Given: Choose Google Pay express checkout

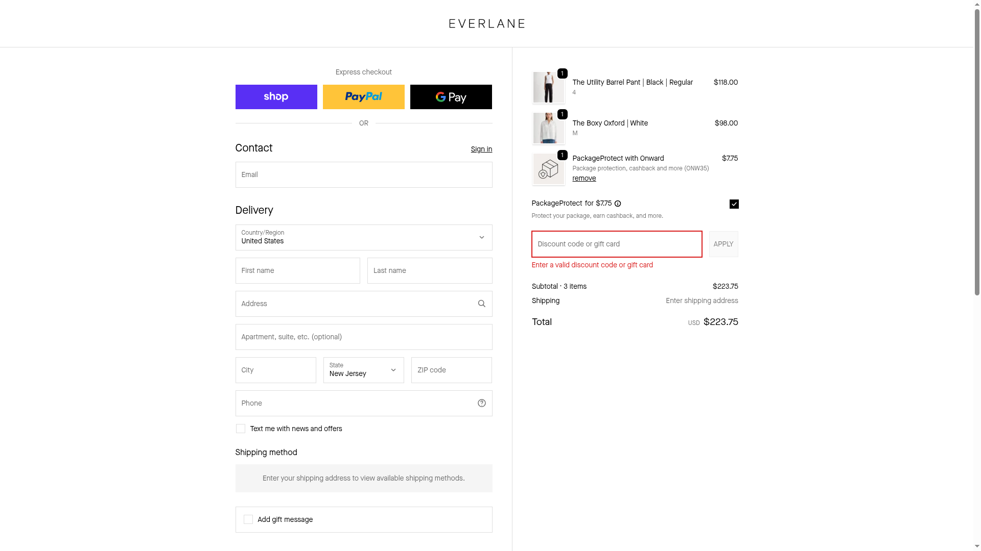Looking at the screenshot, I should 451,97.
